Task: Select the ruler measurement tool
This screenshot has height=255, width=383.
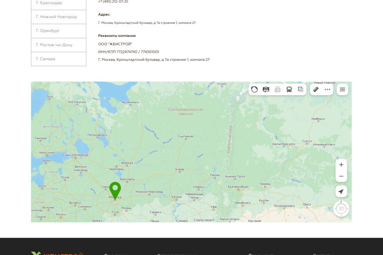Action: pos(316,89)
